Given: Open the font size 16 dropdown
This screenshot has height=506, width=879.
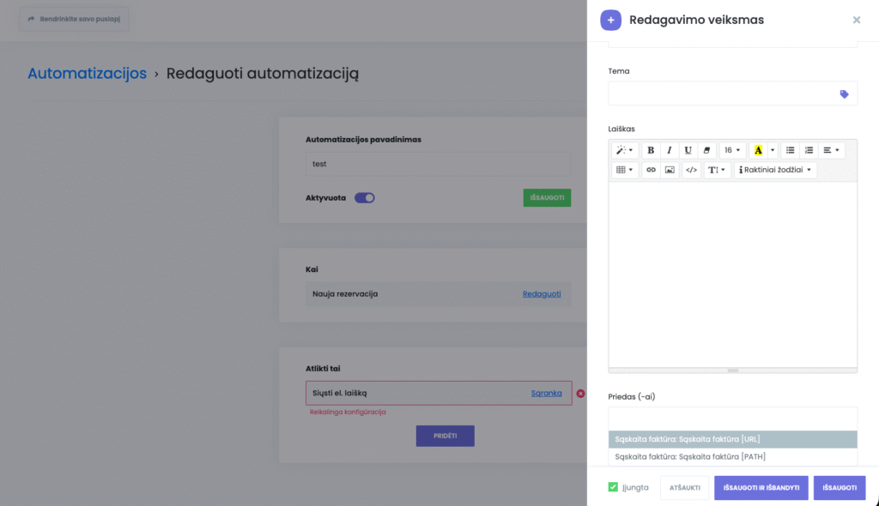Looking at the screenshot, I should tap(732, 150).
